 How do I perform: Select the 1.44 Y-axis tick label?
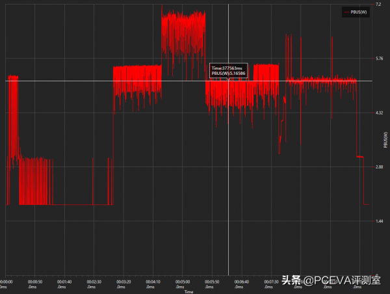[x=380, y=221]
